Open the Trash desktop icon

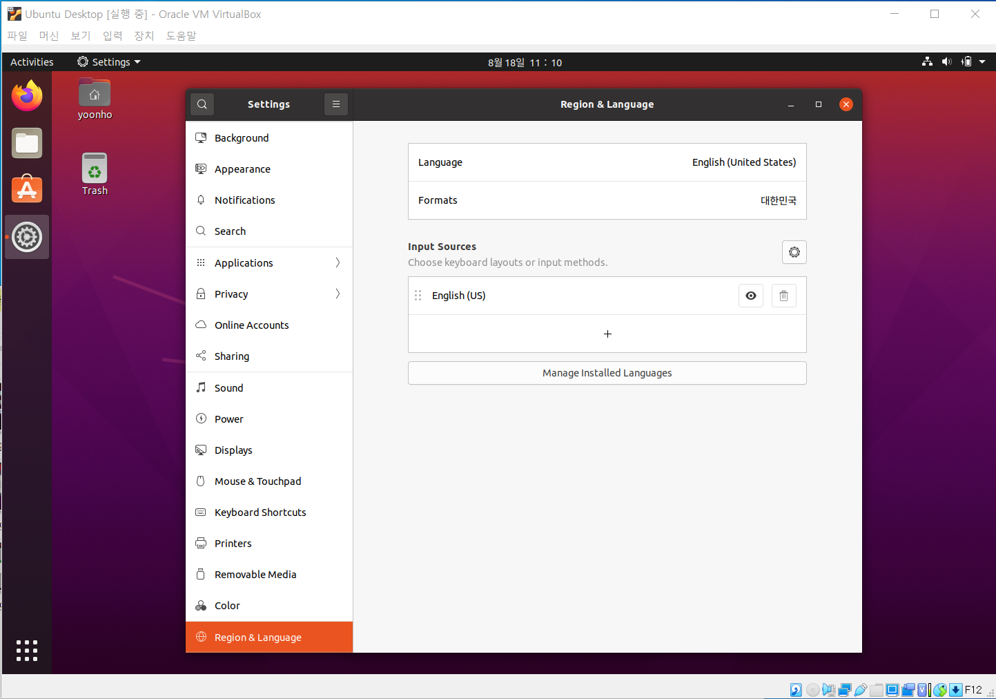[95, 175]
